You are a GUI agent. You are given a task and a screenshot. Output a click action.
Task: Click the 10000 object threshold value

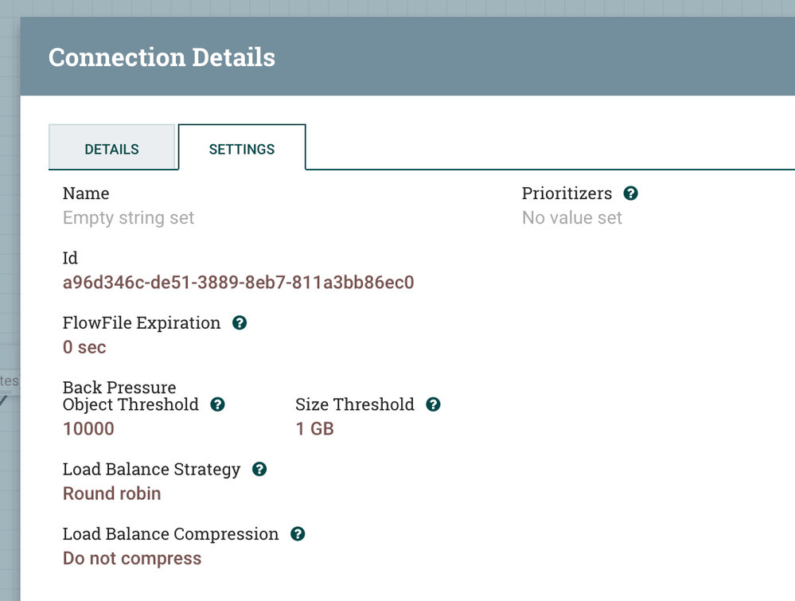point(88,429)
